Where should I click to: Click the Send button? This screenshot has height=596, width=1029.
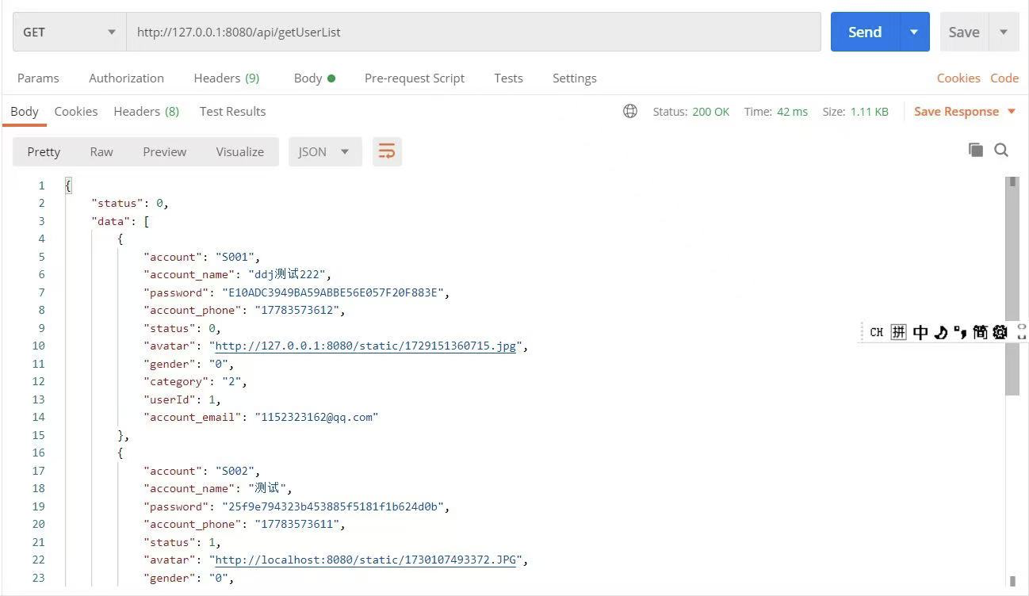[865, 32]
